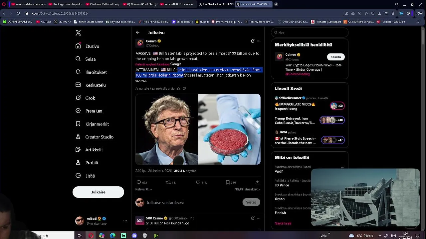The height and width of the screenshot is (239, 426).
Task: Click the Julkaise post button
Action: pyautogui.click(x=98, y=192)
